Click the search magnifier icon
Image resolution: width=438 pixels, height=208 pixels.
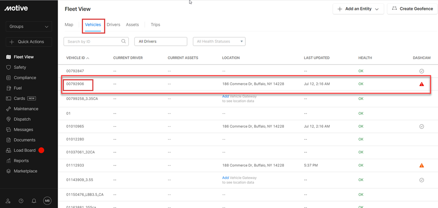(x=123, y=41)
